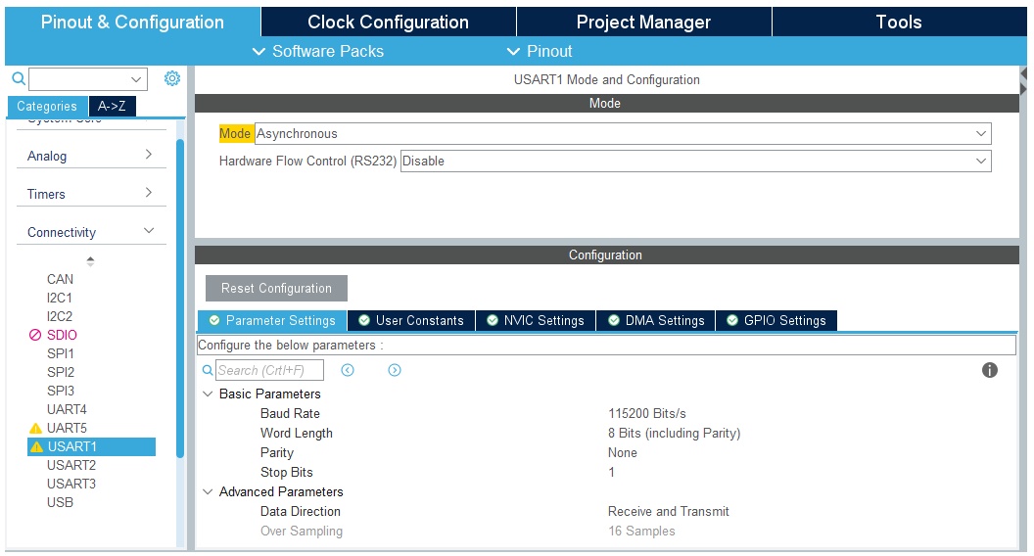Open Hardware Flow Control dropdown
Screen dimensions: 1034x556
pos(695,162)
